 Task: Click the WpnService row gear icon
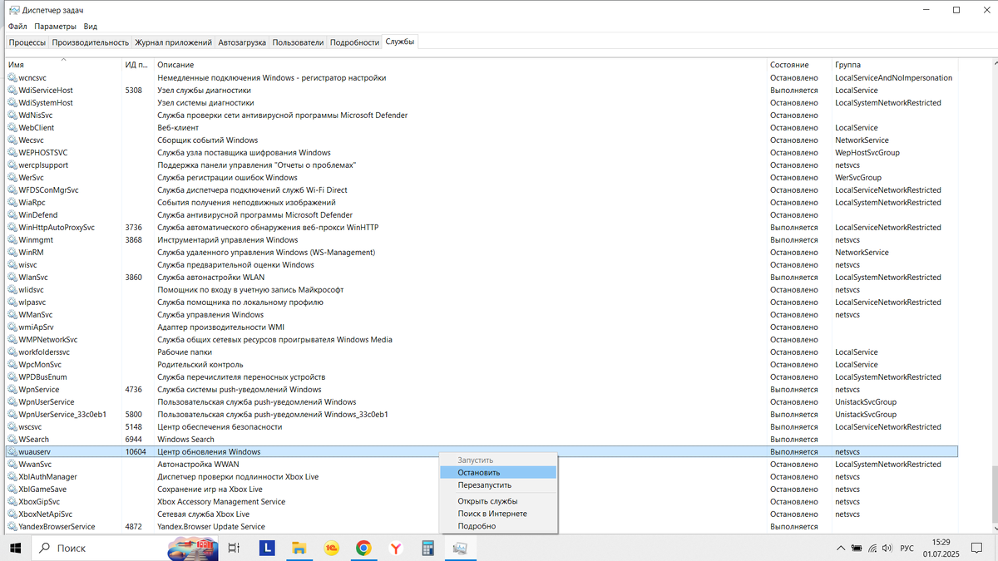[x=12, y=390]
